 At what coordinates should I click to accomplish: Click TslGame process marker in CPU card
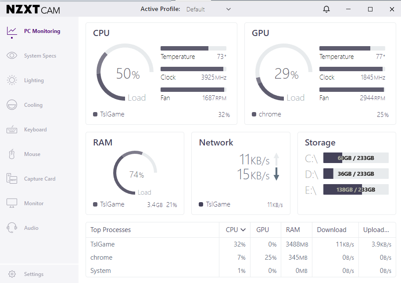click(x=95, y=114)
